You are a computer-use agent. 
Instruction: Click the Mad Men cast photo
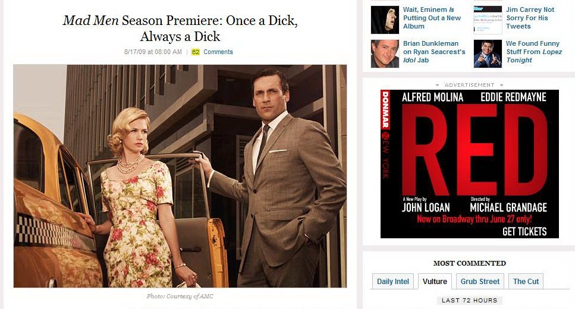coord(180,176)
